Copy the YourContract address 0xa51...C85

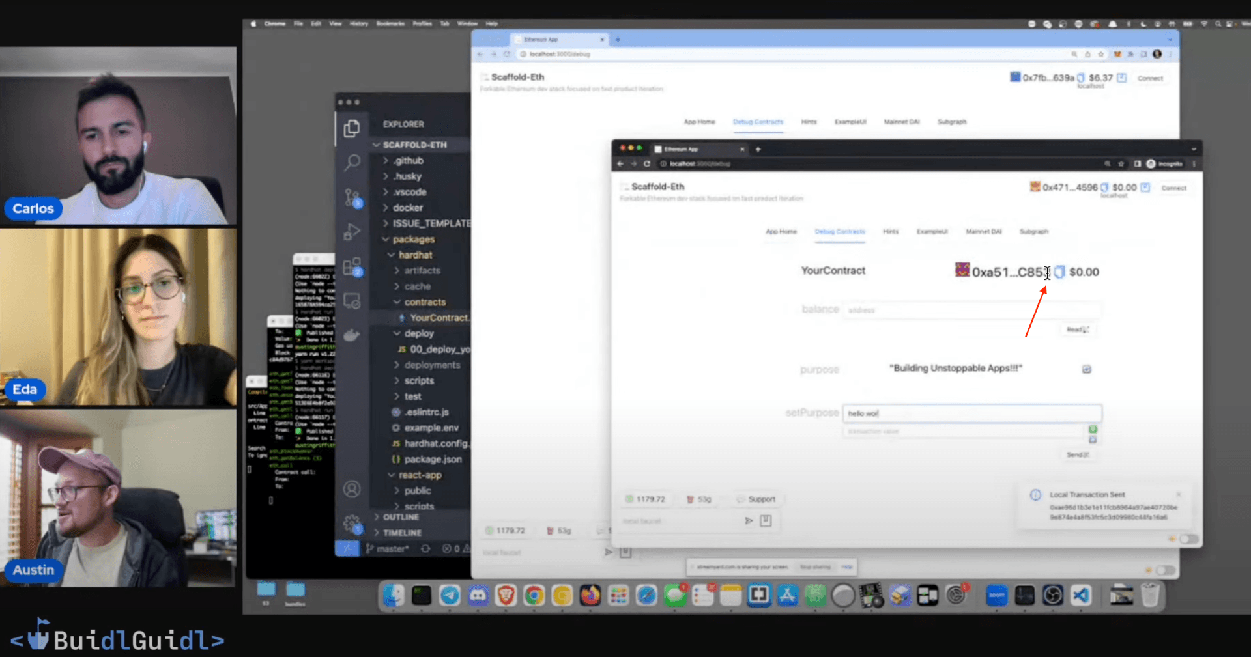[x=1059, y=272]
